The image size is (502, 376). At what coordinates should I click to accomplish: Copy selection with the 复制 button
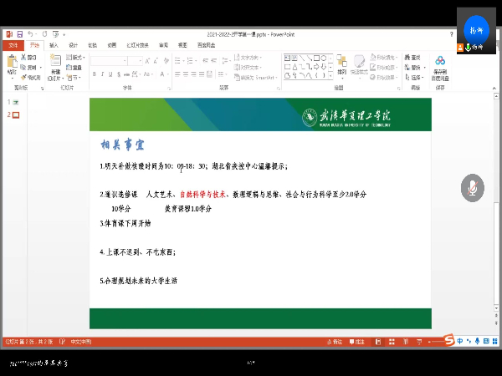[x=28, y=68]
